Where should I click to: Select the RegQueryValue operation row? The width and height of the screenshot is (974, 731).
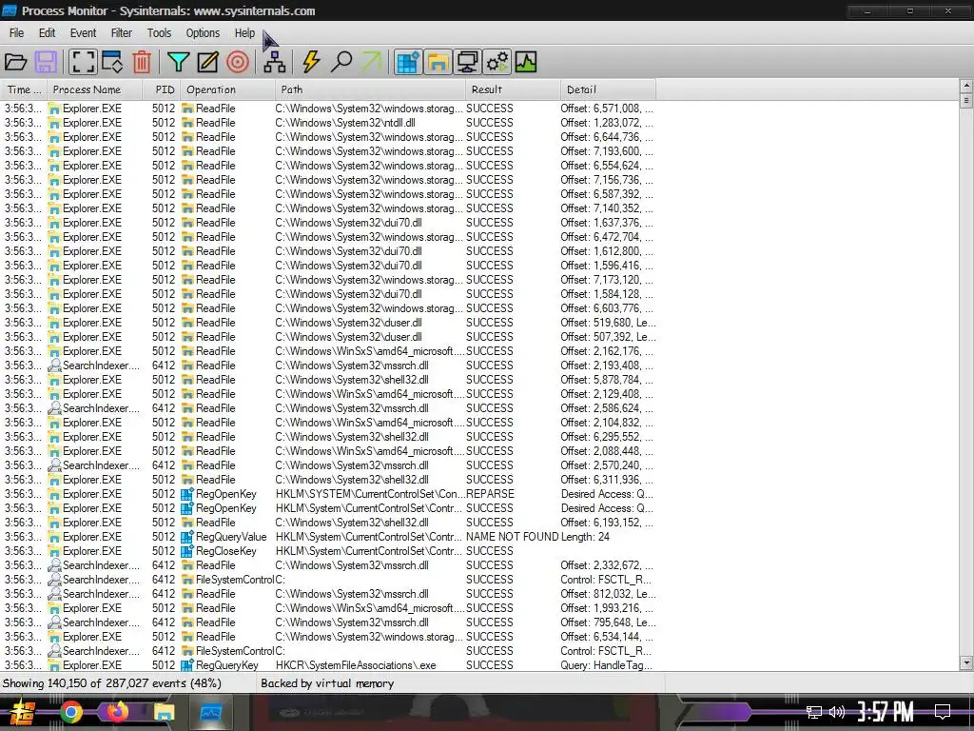(328, 537)
